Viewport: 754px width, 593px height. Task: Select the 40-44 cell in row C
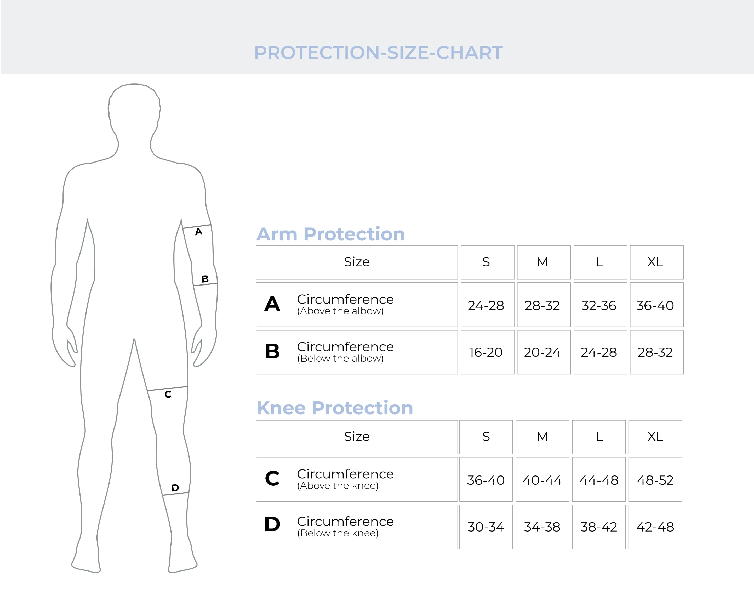coord(542,480)
